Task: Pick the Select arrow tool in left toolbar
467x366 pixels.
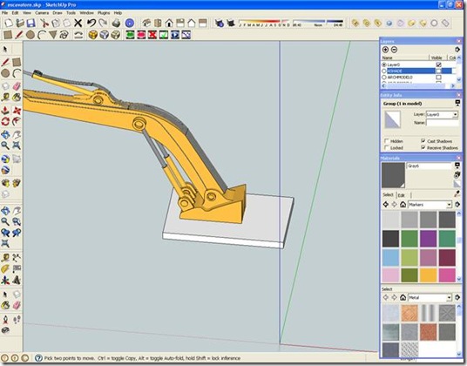Action: pyautogui.click(x=5, y=49)
